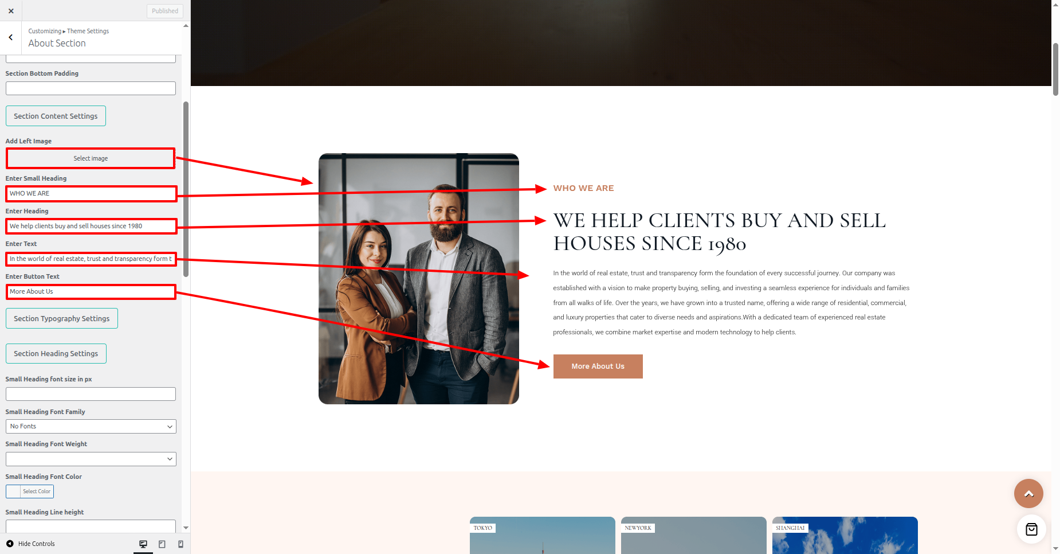
Task: Expand Small Heading Font Weight dropdown
Action: (91, 459)
